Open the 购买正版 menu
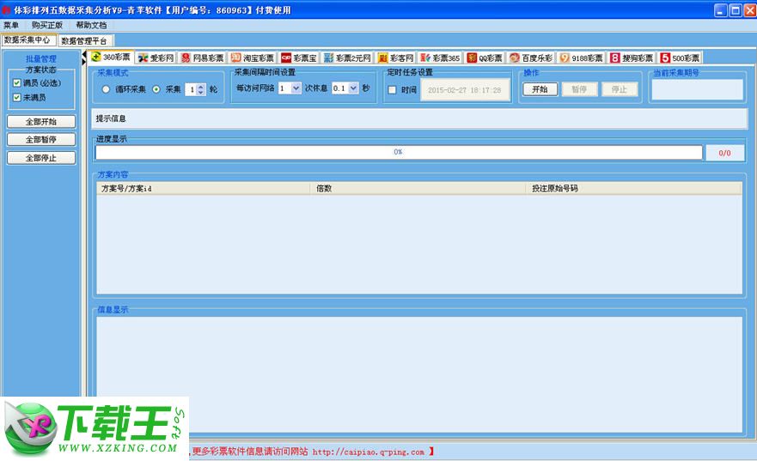Screen dimensions: 757x461 (47, 25)
